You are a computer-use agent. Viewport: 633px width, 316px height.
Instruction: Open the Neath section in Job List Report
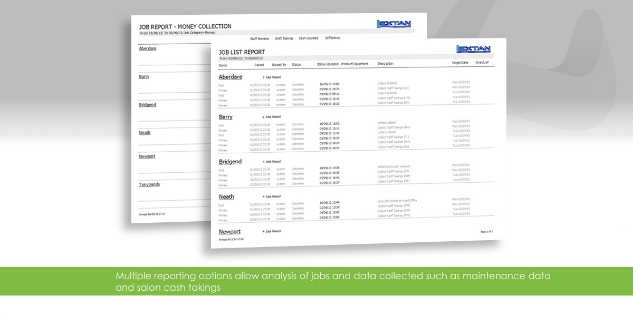pyautogui.click(x=226, y=197)
